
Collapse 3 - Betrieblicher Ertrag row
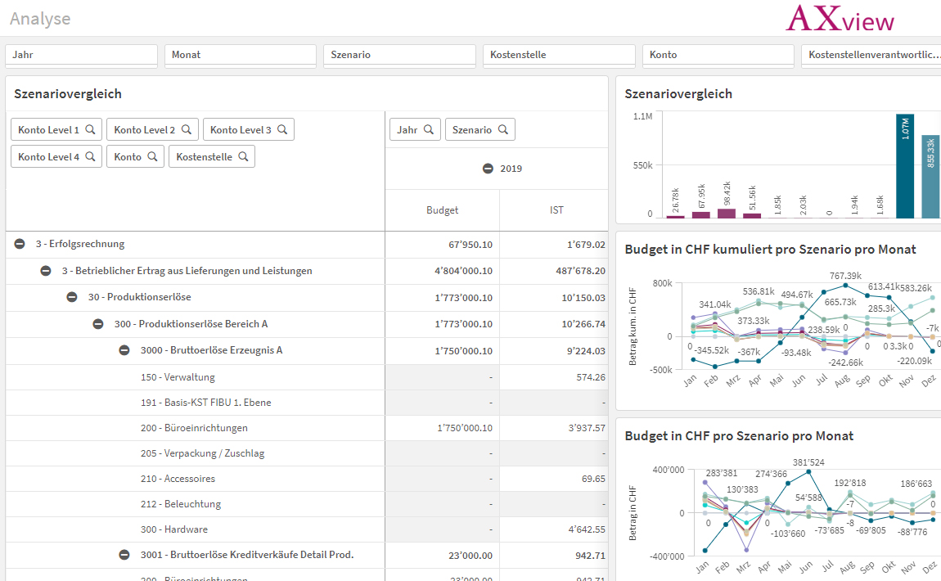click(x=46, y=271)
